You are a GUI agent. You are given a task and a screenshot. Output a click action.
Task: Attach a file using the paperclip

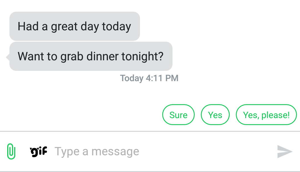pyautogui.click(x=11, y=151)
